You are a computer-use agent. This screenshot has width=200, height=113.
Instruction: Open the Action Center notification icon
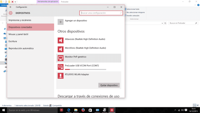tap(186, 110)
